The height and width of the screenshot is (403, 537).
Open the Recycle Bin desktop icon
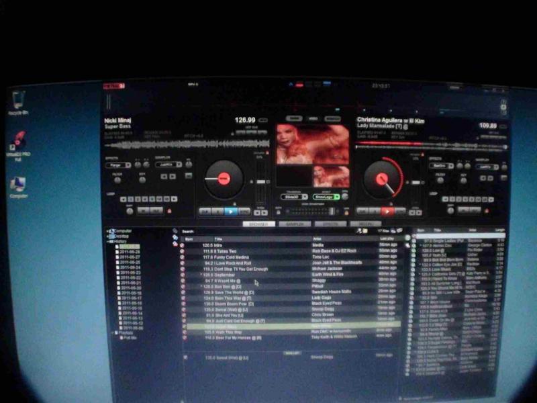(18, 102)
